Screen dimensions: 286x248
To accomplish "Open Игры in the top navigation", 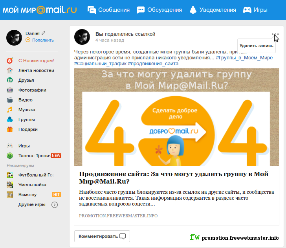I will 260,10.
